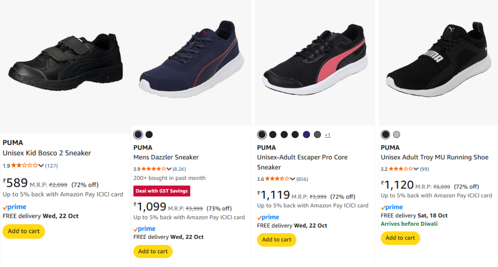The image size is (498, 267).
Task: Click the Prime logo under Escaper Pro Core
Action: 268,217
